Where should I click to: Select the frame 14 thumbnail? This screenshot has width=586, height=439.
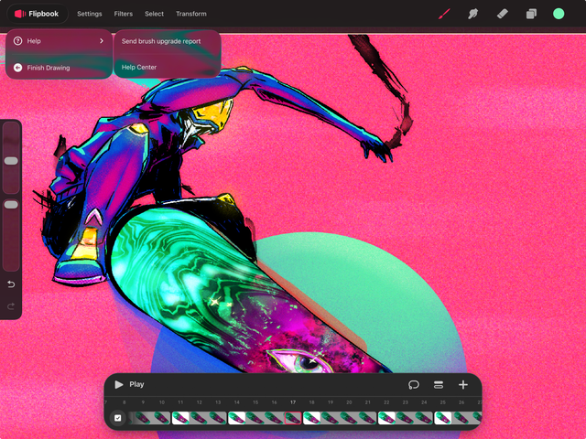(x=237, y=418)
